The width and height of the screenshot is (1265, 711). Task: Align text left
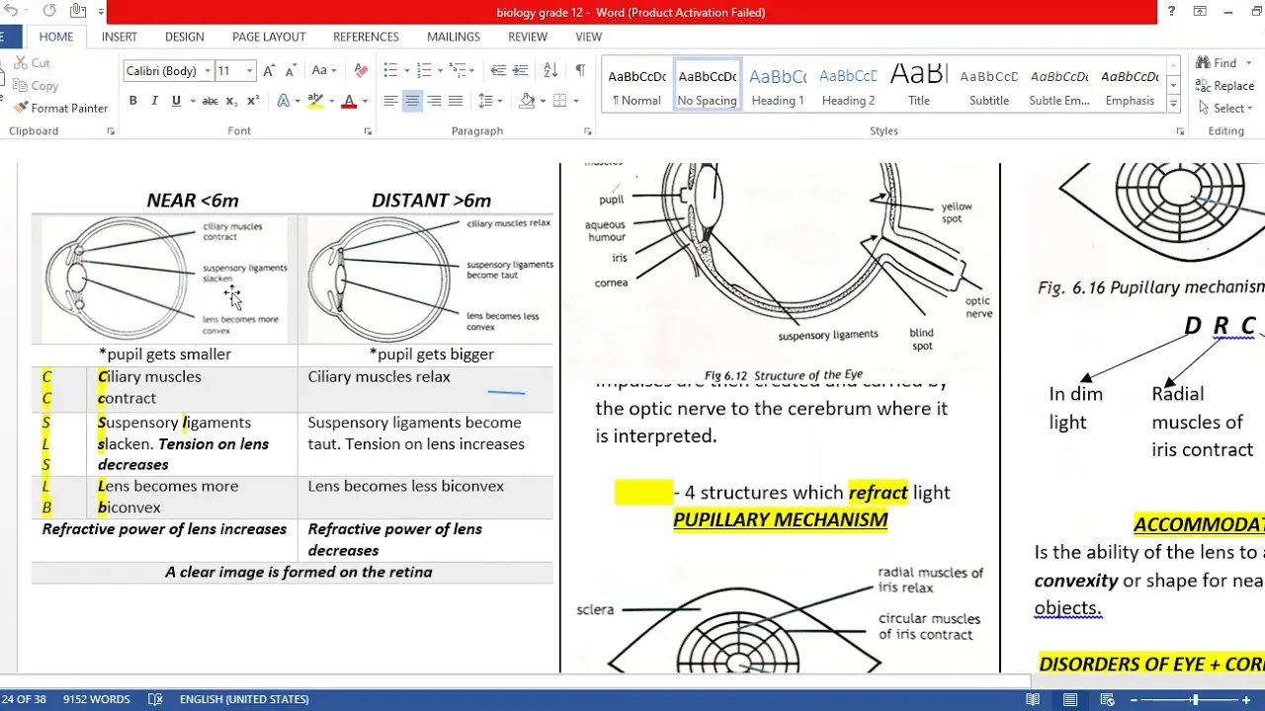click(390, 101)
